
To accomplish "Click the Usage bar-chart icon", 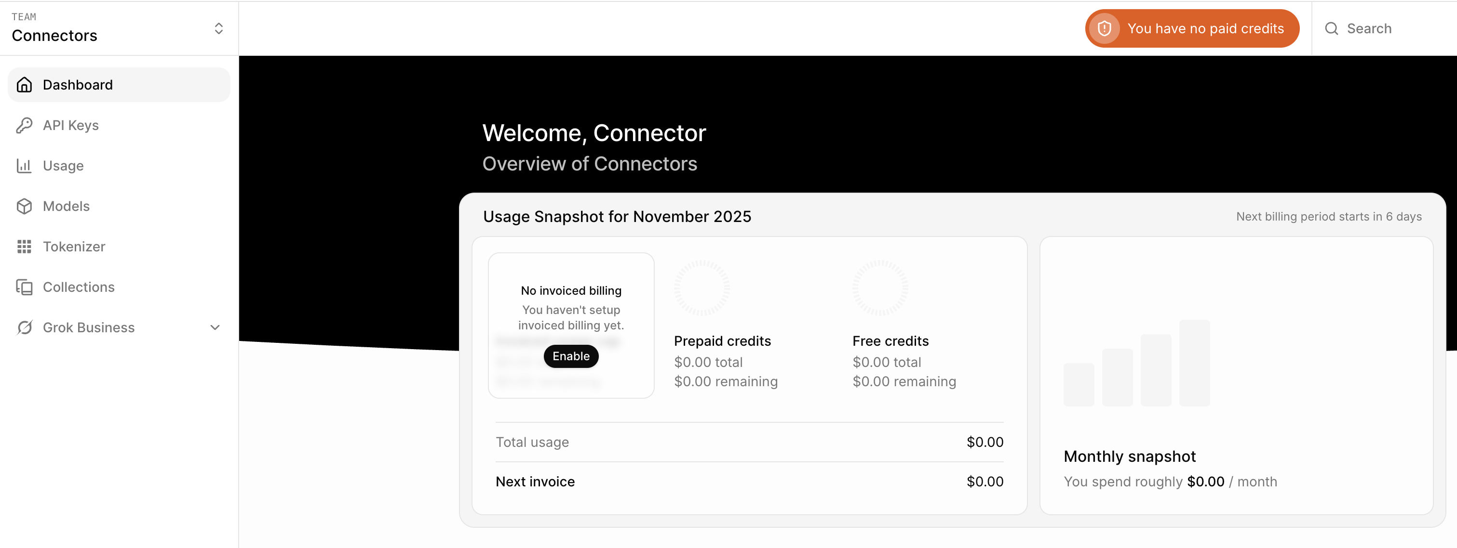I will pos(24,166).
